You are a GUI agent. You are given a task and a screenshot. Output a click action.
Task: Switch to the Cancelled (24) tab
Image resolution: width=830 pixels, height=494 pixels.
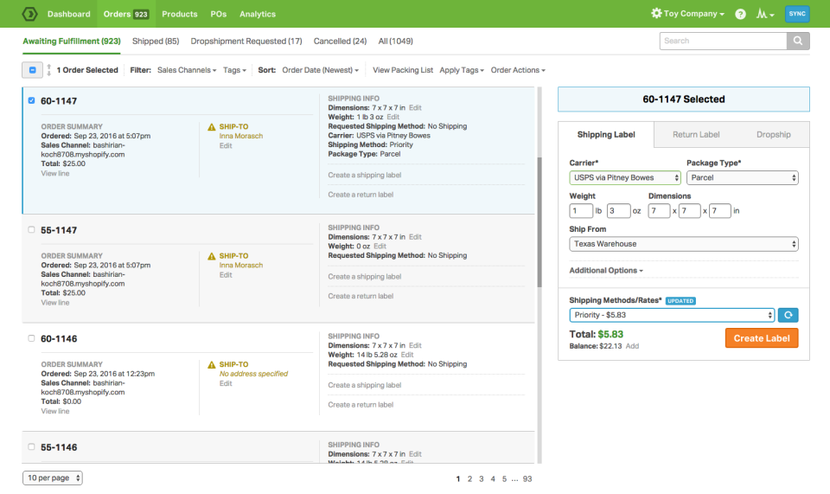click(340, 42)
